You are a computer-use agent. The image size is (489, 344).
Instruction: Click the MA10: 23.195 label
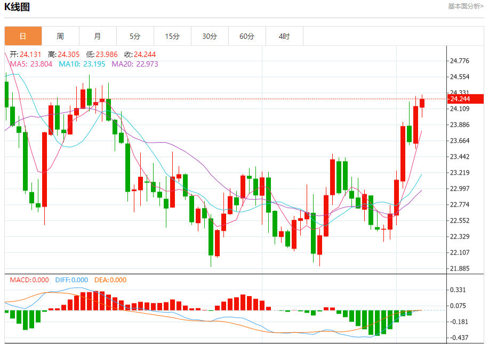click(82, 64)
